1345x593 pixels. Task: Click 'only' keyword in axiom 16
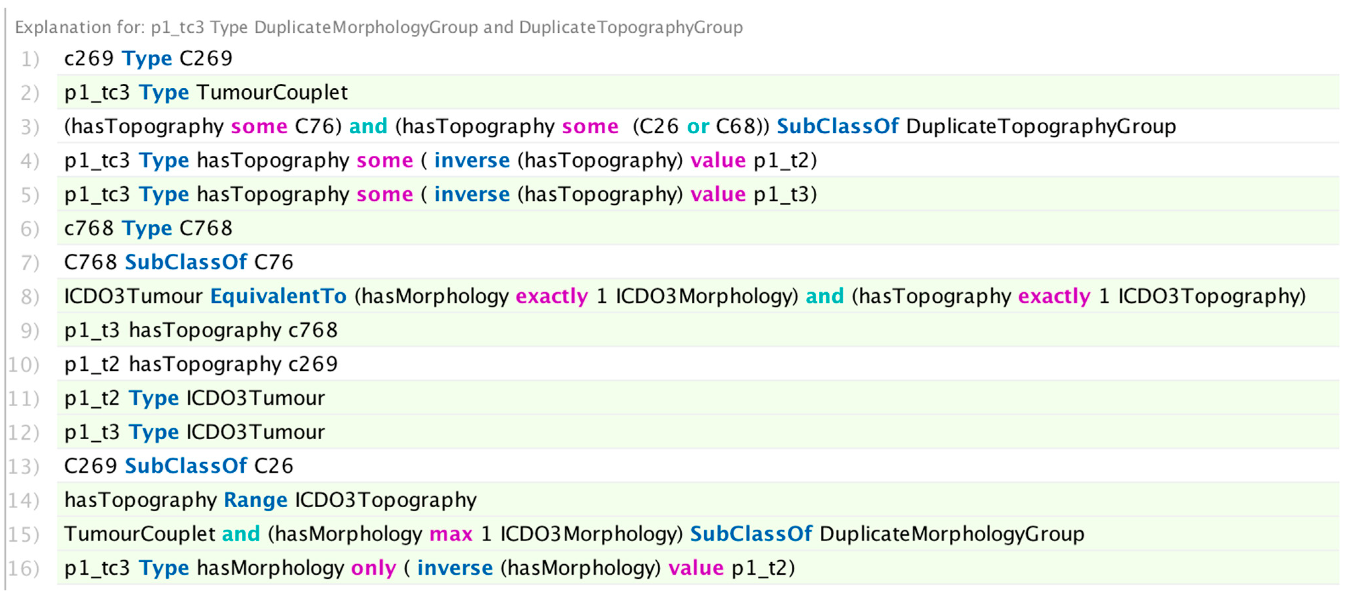[373, 568]
